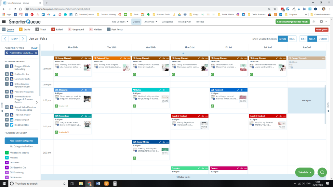Preview SVS Blogging post eye icon
Viewport: 333px width, 187px height.
click(86, 90)
